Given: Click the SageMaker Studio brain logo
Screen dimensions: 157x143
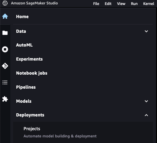Looking at the screenshot, I should pos(5,3).
